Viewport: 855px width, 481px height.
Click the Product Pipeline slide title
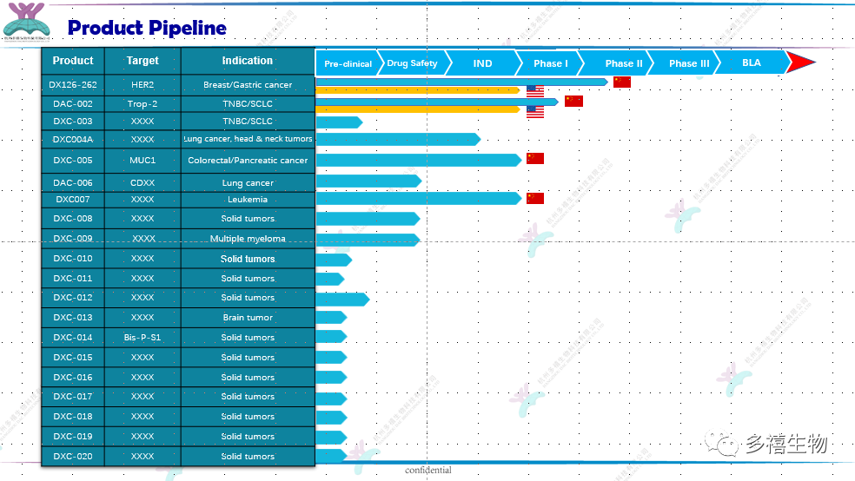pos(147,28)
